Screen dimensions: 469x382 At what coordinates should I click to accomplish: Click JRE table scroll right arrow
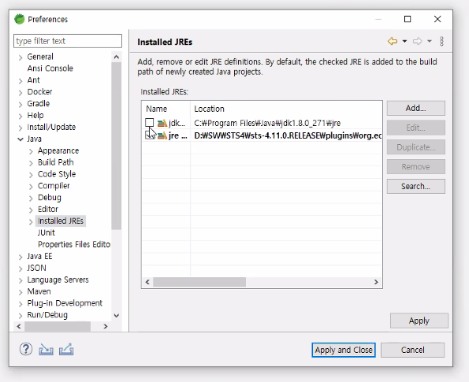[x=376, y=282]
